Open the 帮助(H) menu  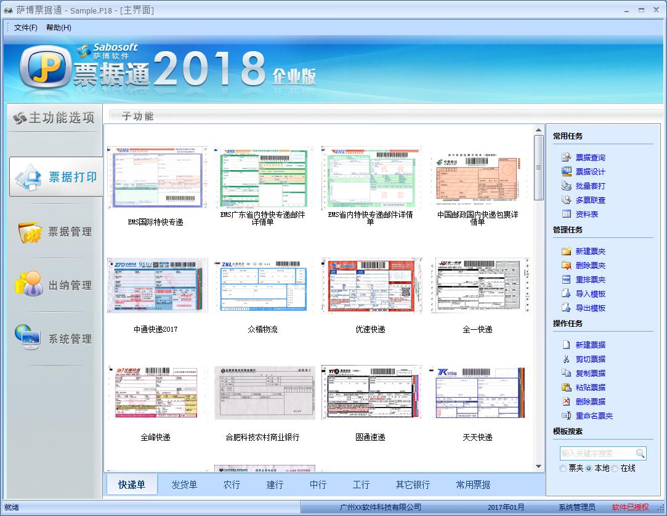click(x=59, y=28)
